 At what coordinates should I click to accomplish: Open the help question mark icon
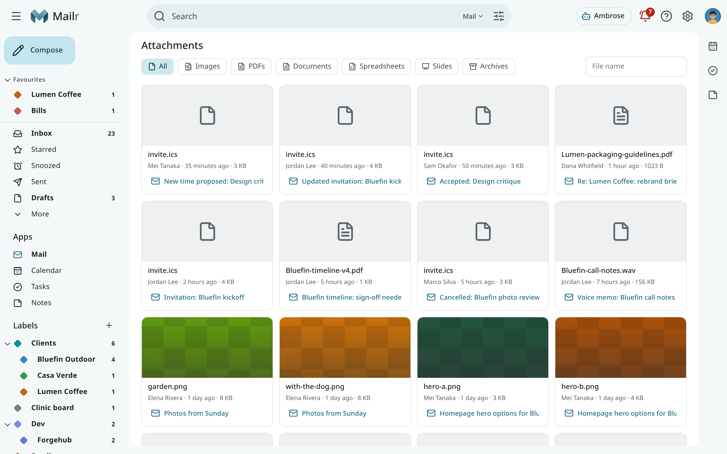pos(666,16)
